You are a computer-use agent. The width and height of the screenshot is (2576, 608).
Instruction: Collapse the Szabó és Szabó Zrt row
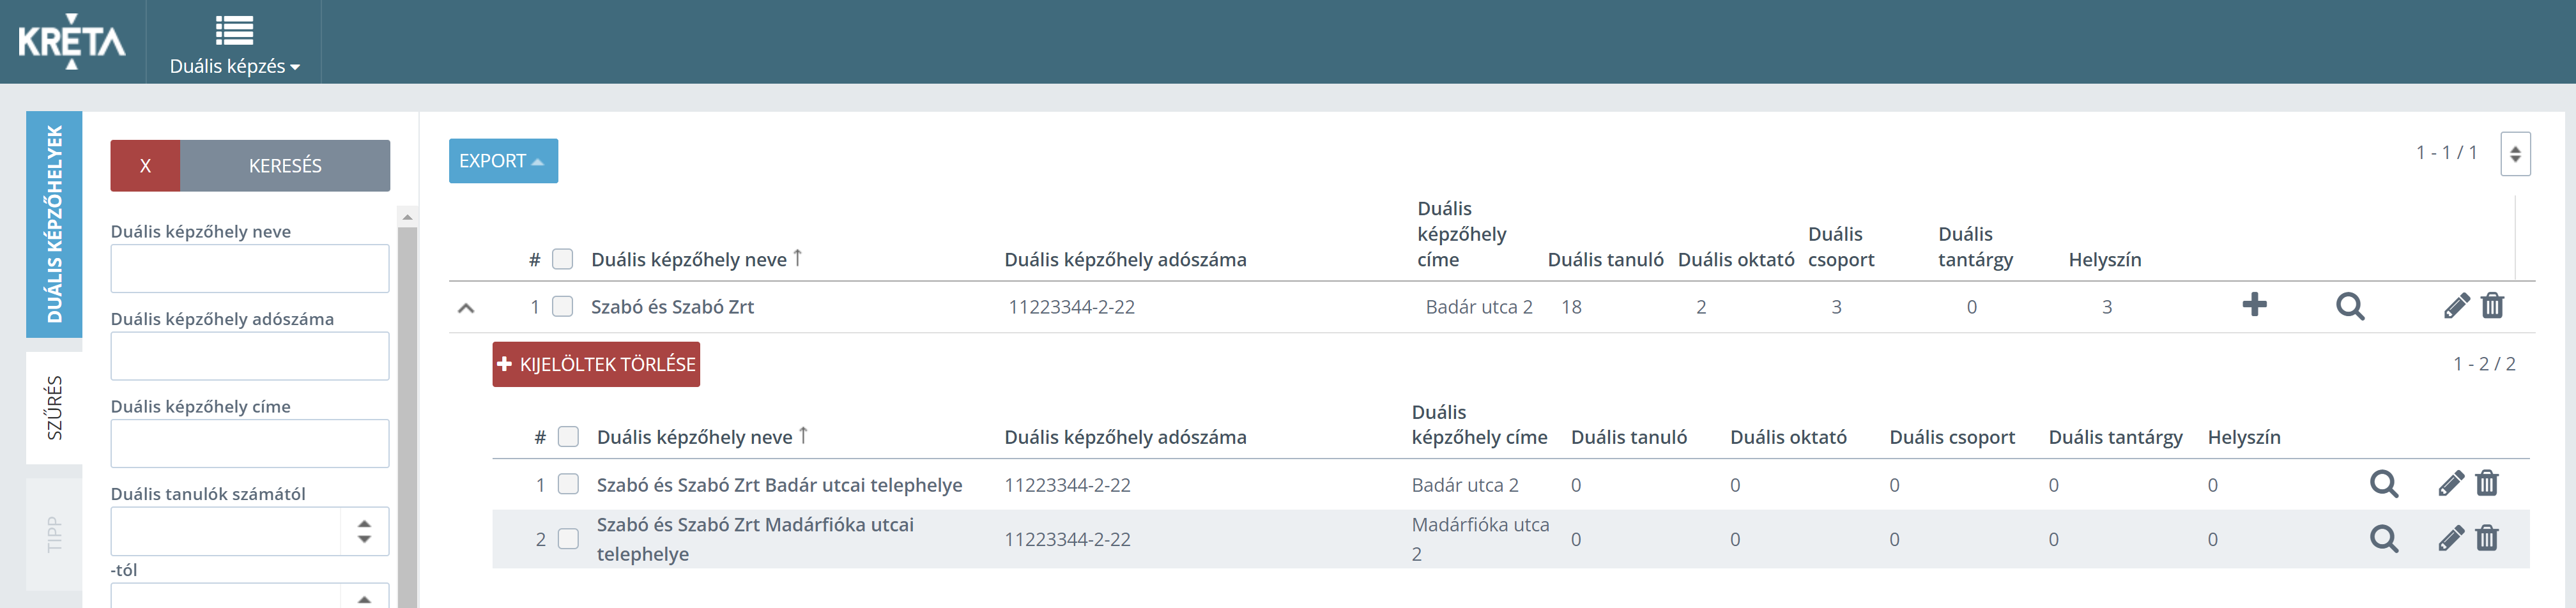(466, 308)
